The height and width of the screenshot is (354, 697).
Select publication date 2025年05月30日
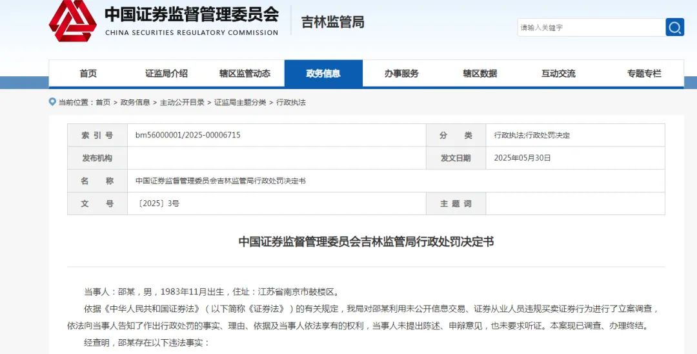pyautogui.click(x=522, y=158)
